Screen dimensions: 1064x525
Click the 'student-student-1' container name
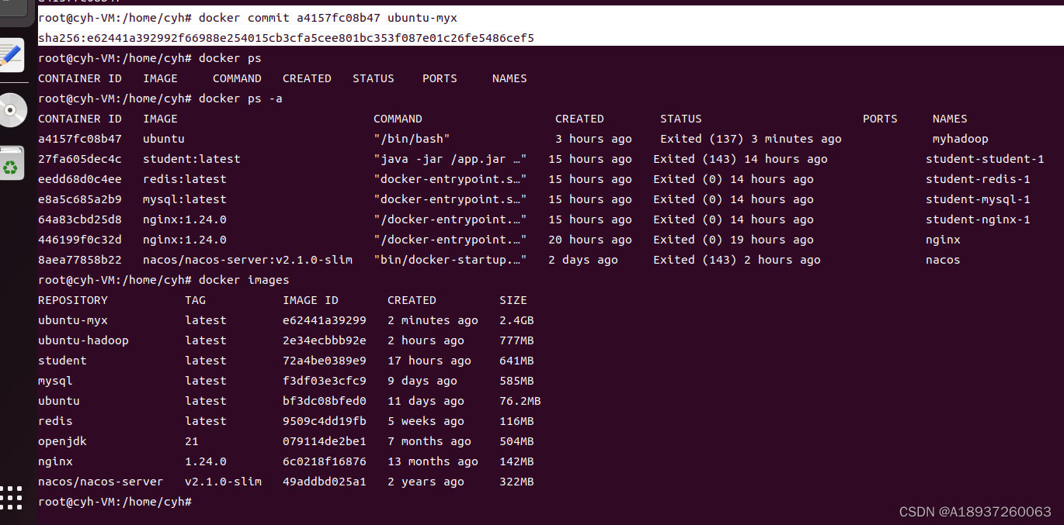[x=985, y=159]
